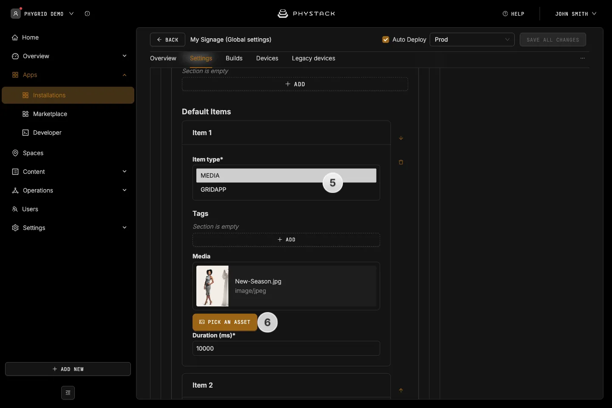Open the info icon beside Phygrid Demo

87,14
